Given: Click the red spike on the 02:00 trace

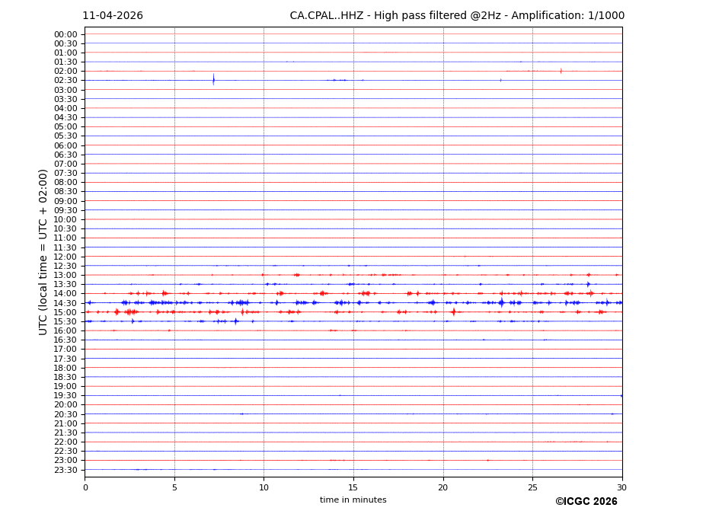Looking at the screenshot, I should [561, 71].
